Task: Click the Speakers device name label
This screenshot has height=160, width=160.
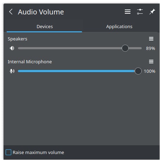Action: (x=18, y=39)
